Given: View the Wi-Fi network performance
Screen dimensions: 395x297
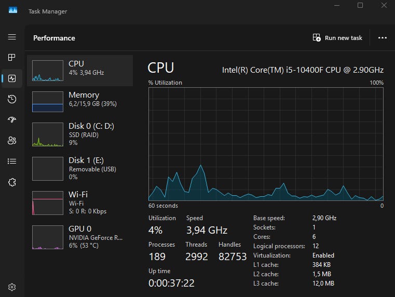Looking at the screenshot, I should pyautogui.click(x=80, y=203).
